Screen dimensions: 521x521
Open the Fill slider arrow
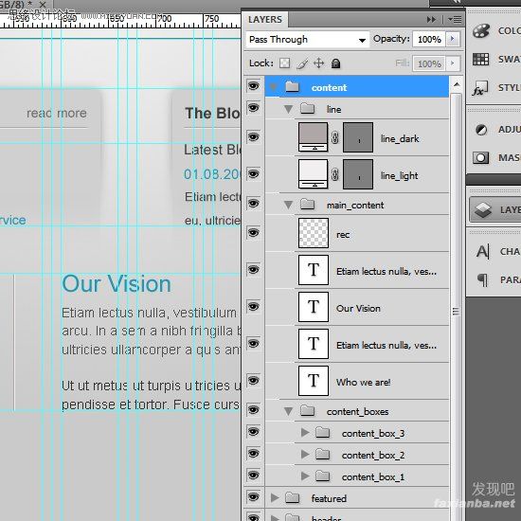click(x=453, y=63)
